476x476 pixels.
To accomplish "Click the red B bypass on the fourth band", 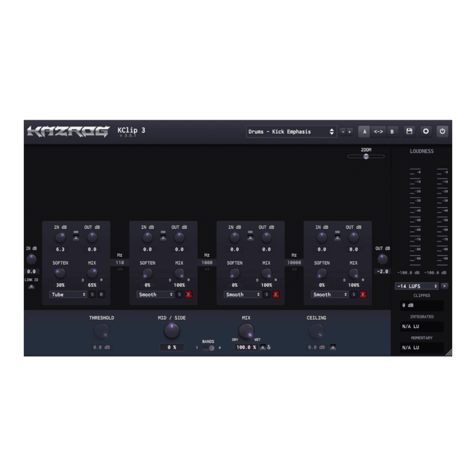I will [x=363, y=295].
